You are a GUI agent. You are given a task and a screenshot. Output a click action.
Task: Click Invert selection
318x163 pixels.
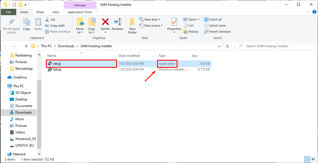[x=217, y=32]
